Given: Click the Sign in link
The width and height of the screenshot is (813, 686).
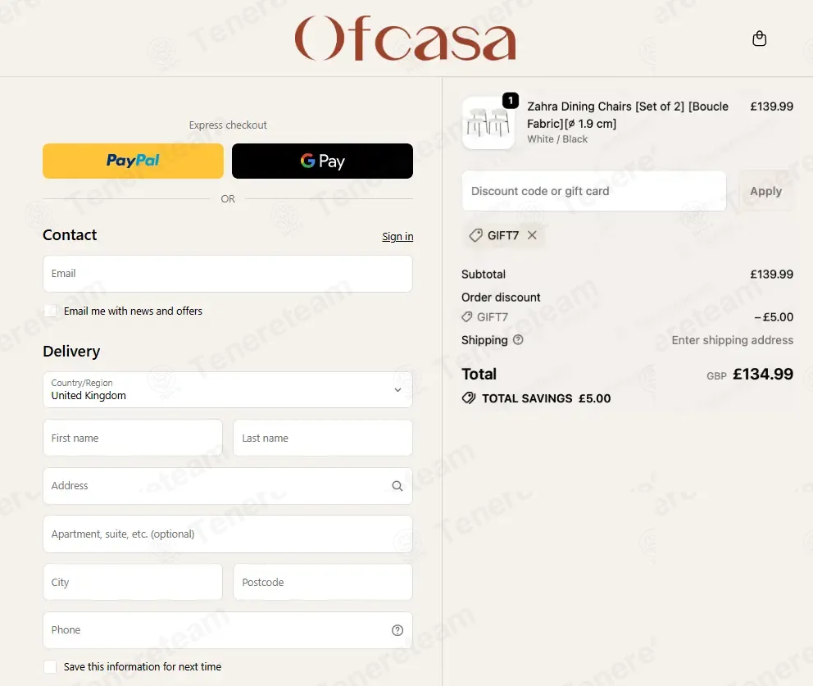Looking at the screenshot, I should point(397,236).
